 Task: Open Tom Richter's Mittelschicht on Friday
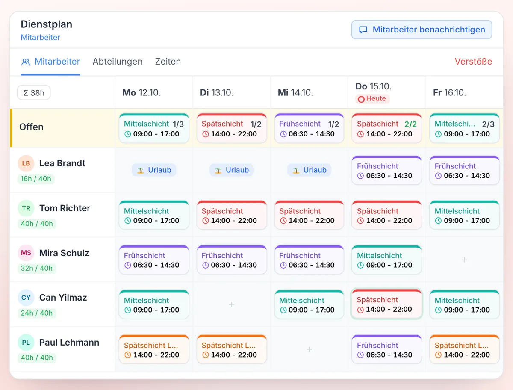(x=465, y=215)
